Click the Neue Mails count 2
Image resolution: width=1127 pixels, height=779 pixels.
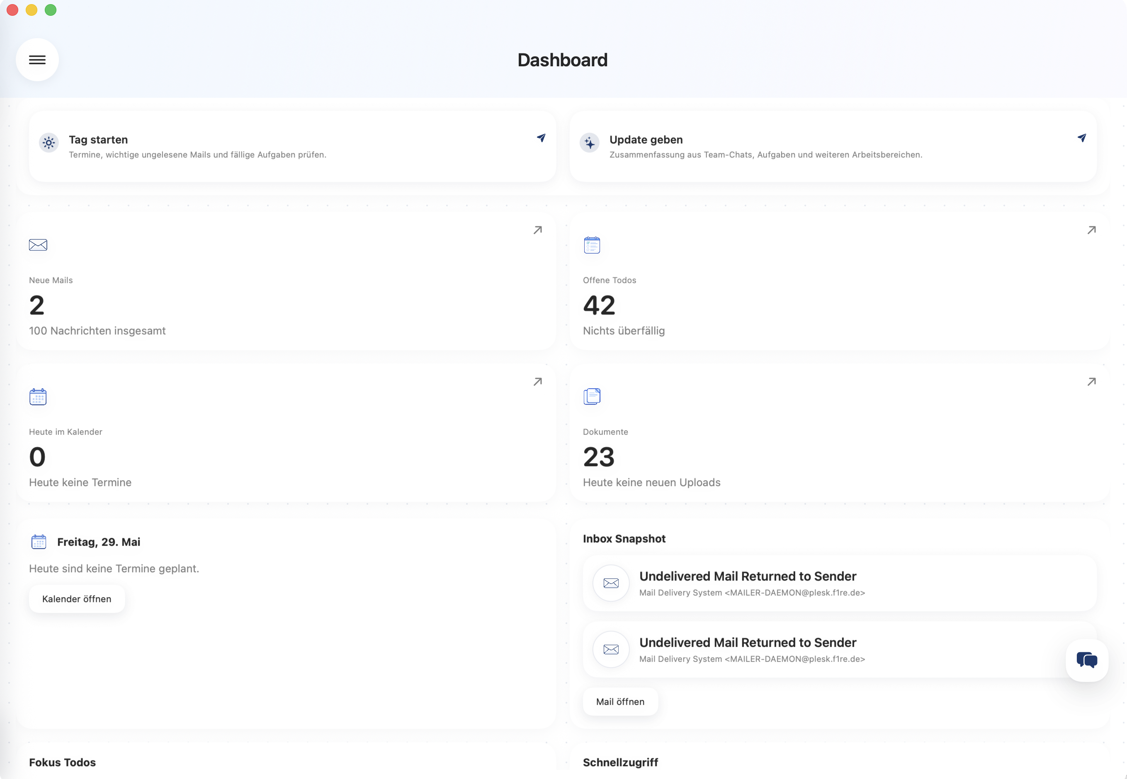pos(36,305)
